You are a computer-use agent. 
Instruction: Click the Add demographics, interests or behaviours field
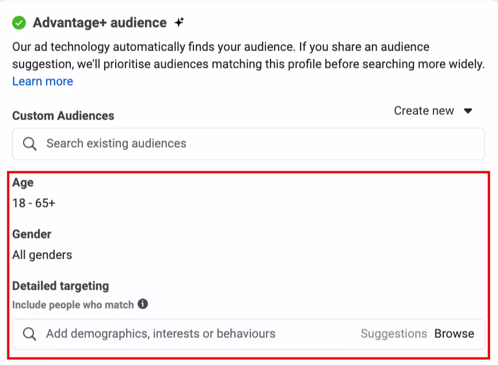[x=248, y=334]
